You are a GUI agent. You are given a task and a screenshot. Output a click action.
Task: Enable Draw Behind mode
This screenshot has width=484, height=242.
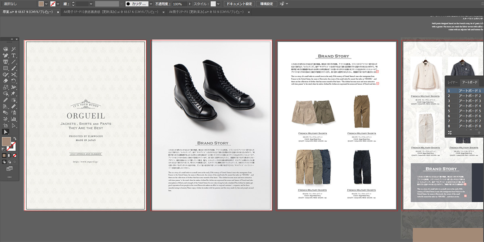pyautogui.click(x=9, y=162)
